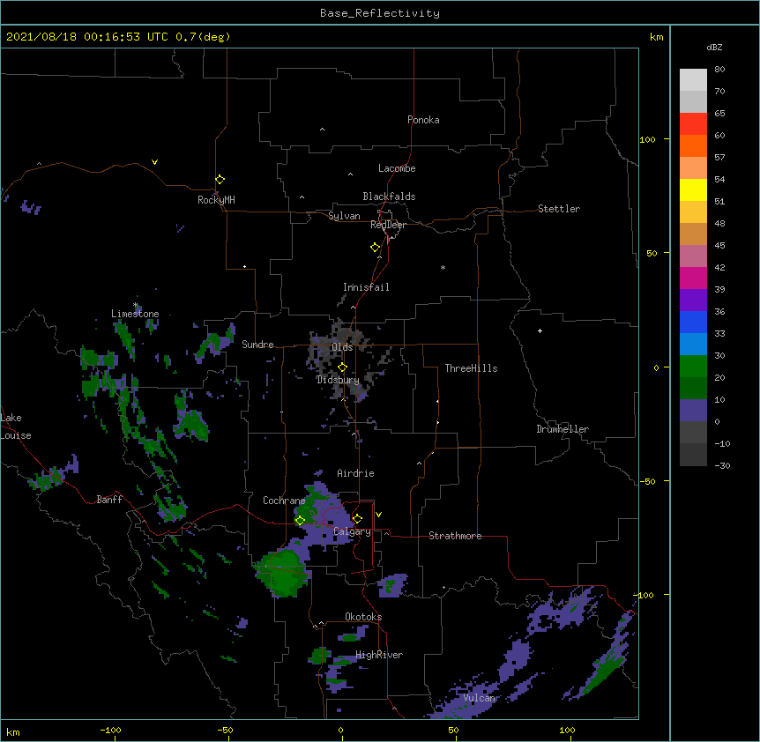
Task: Click the Stettler town label
Action: (x=559, y=209)
